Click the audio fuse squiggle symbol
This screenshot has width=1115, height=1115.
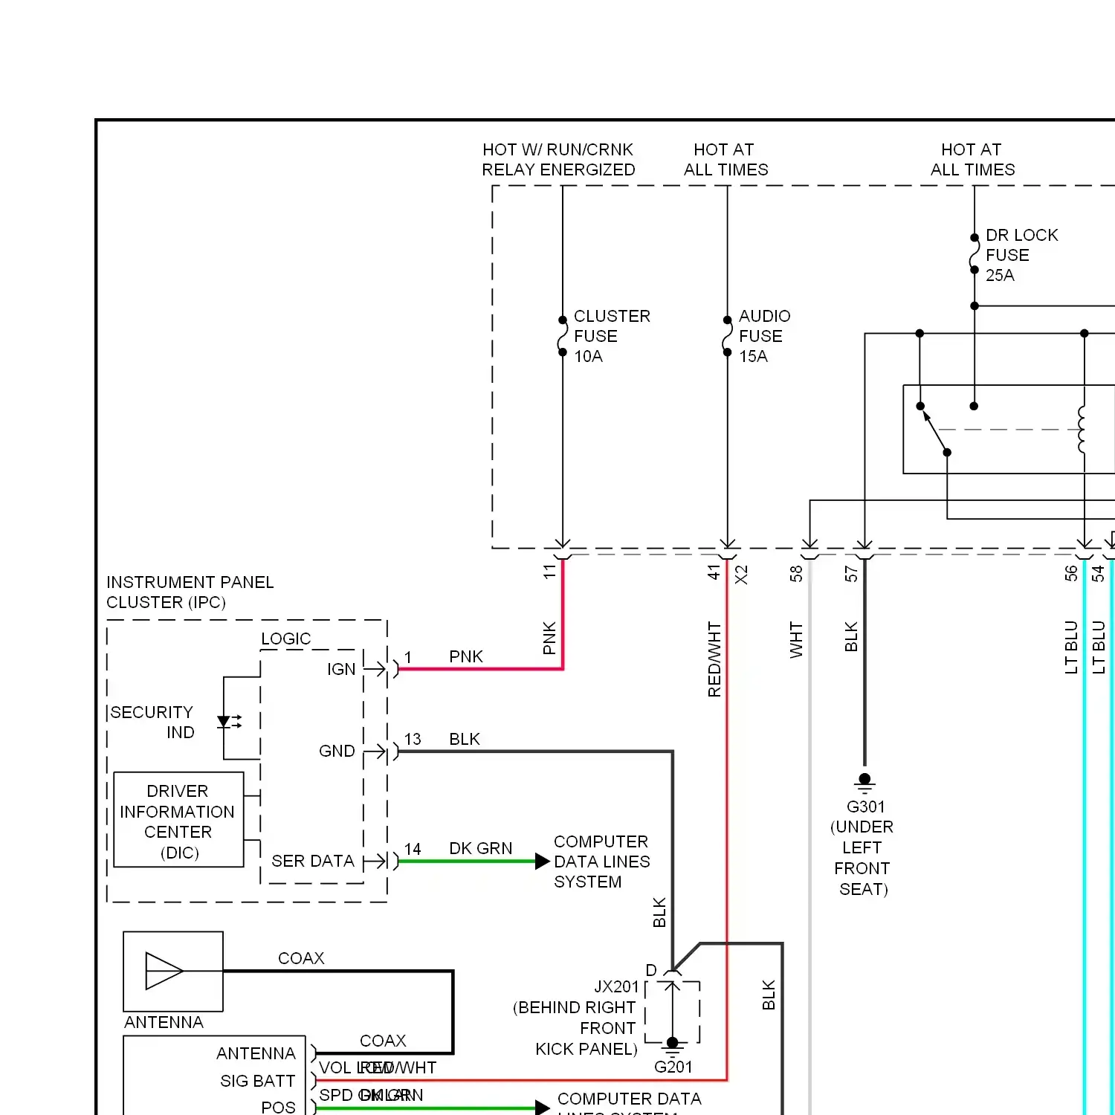[727, 336]
